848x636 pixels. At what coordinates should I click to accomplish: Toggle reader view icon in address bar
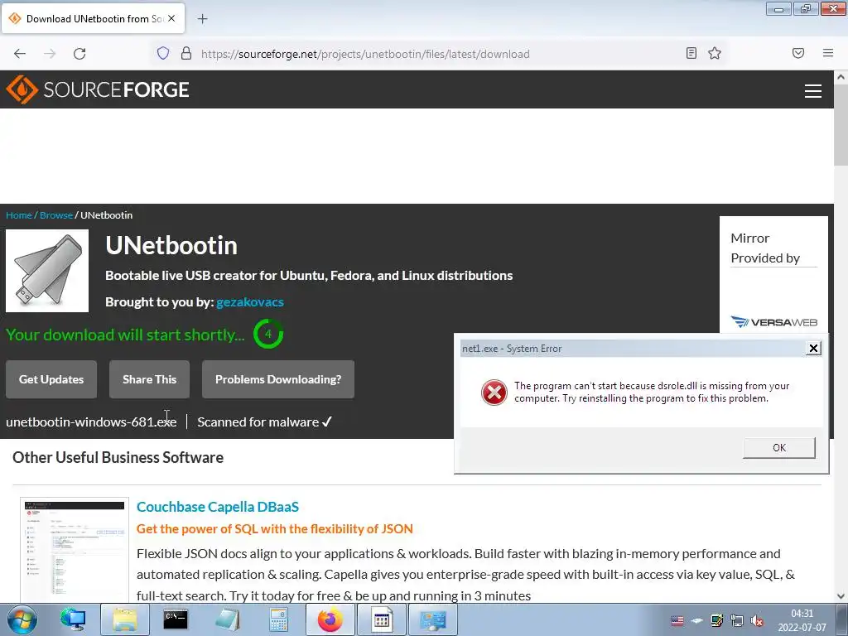(691, 54)
